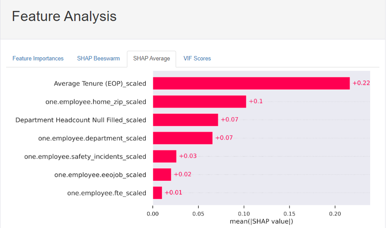Viewport: 386px width, 228px height.
Task: Switch to the SHAP Beeswarm tab
Action: tap(98, 58)
